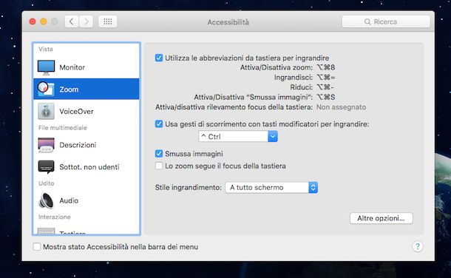This screenshot has height=278, width=451.
Task: Click the Attiva/Disattiva zoom shortcut value
Action: coord(326,67)
